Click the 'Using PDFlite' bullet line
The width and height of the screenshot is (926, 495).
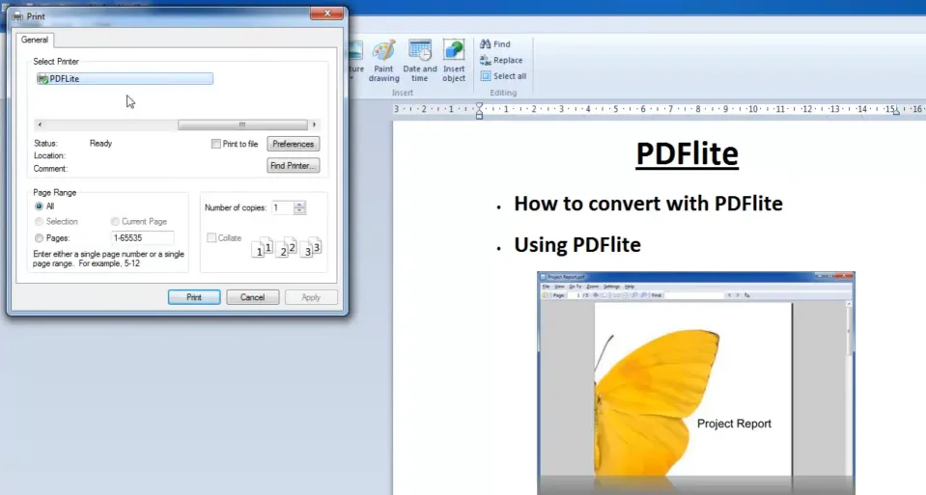coord(577,245)
